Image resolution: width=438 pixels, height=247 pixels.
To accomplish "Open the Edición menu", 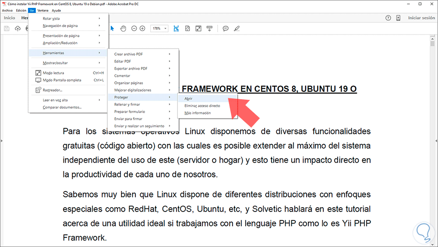I will pyautogui.click(x=21, y=10).
